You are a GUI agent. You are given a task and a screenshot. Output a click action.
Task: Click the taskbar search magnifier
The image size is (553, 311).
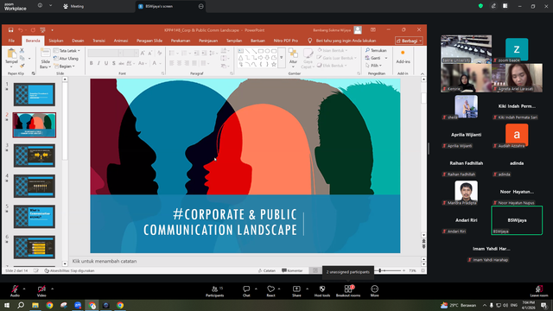(x=21, y=305)
